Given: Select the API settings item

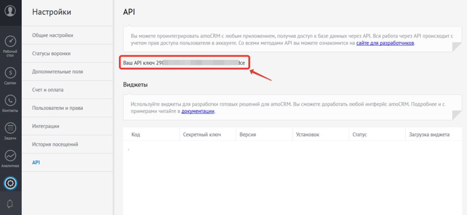Looking at the screenshot, I should [x=36, y=162].
